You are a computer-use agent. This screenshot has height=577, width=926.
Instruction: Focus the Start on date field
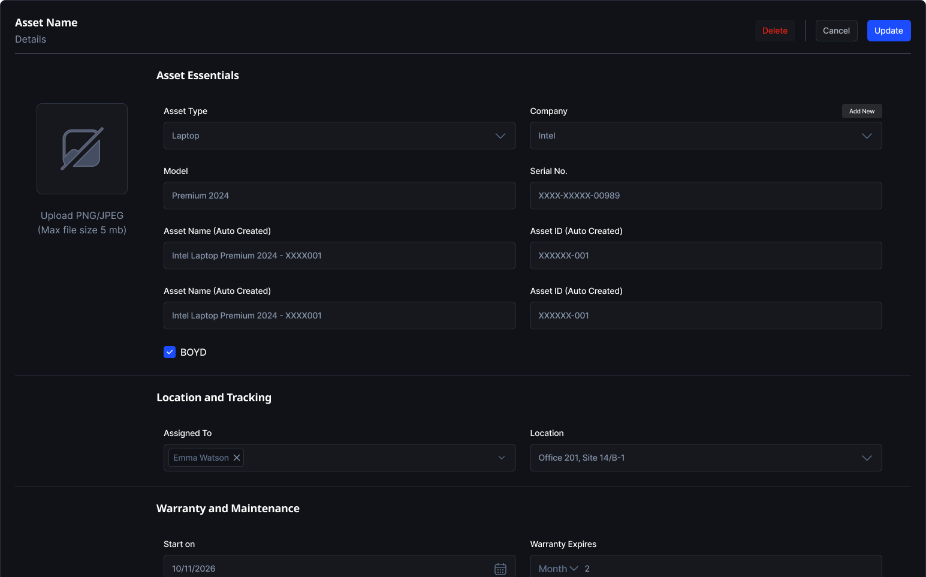[x=324, y=569]
